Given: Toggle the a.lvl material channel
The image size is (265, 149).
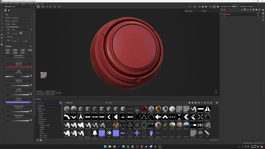Looking at the screenshot, I should pos(22,53).
